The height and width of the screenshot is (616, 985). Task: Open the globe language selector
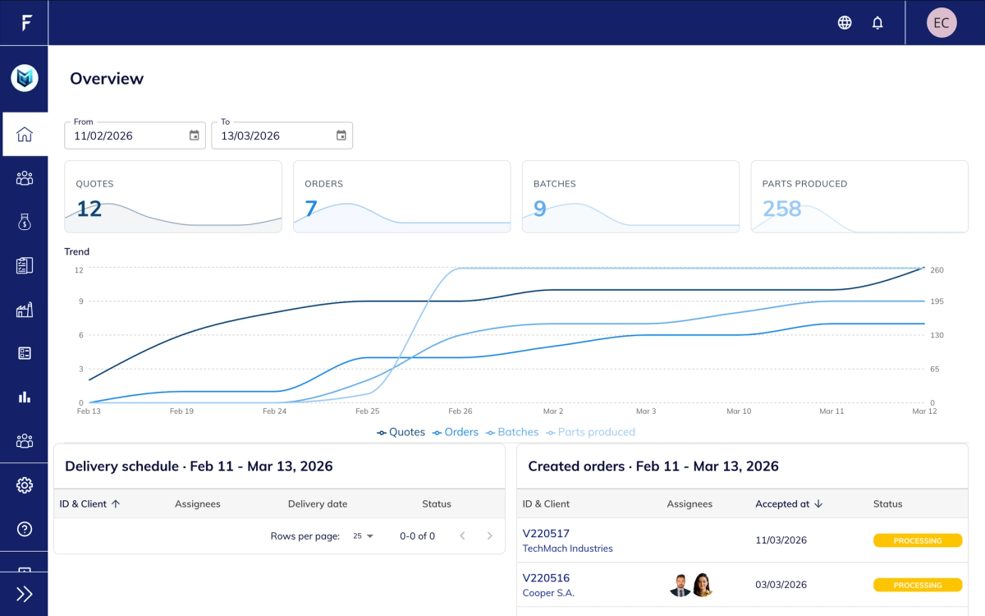point(845,23)
